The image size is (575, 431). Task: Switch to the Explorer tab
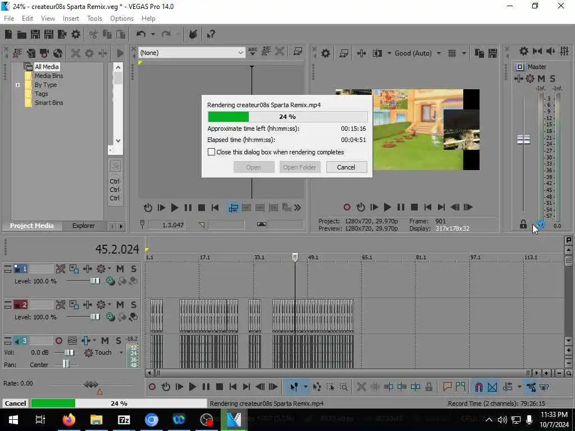click(83, 226)
